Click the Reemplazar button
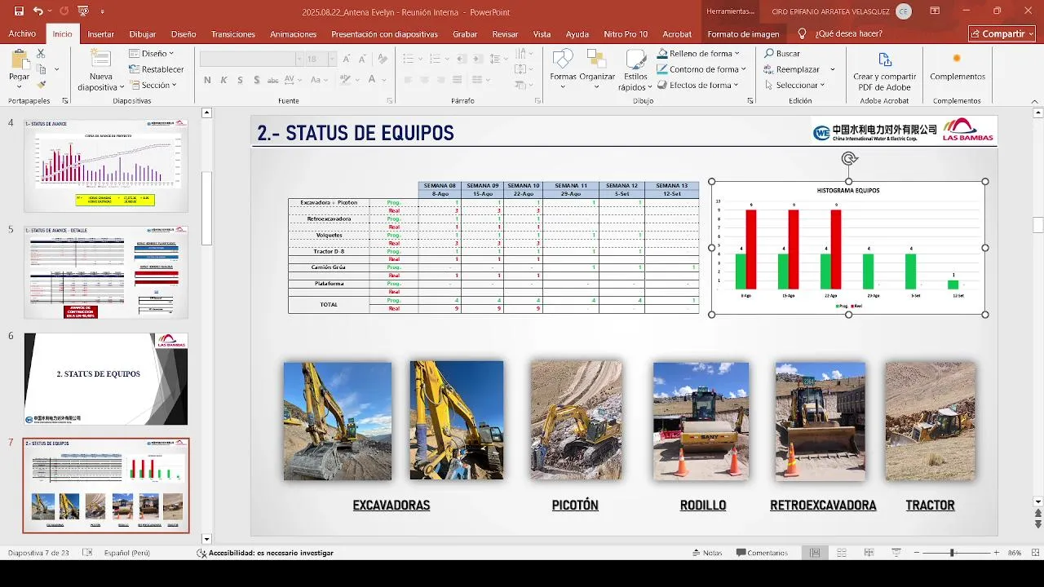This screenshot has height=587, width=1044. tap(792, 69)
